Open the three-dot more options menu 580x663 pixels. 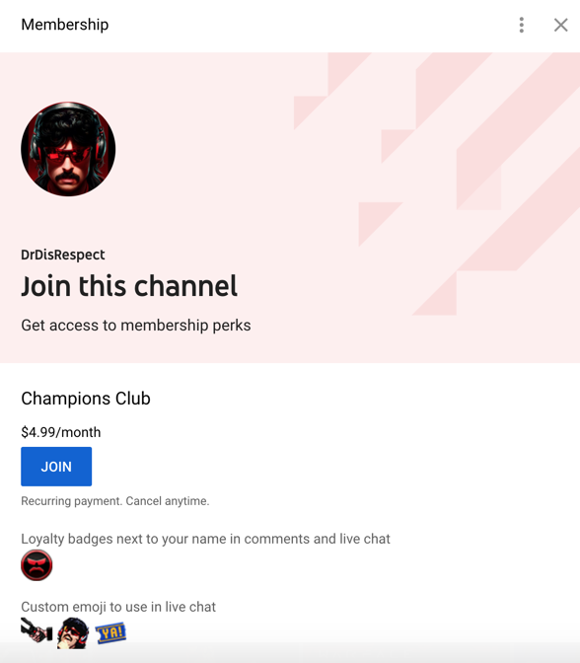[522, 25]
